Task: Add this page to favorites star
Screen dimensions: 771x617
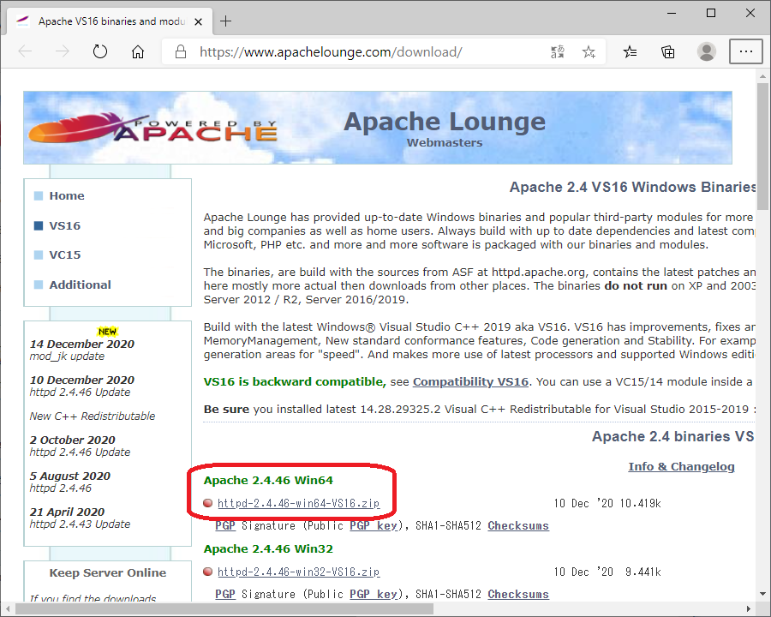Action: point(589,52)
